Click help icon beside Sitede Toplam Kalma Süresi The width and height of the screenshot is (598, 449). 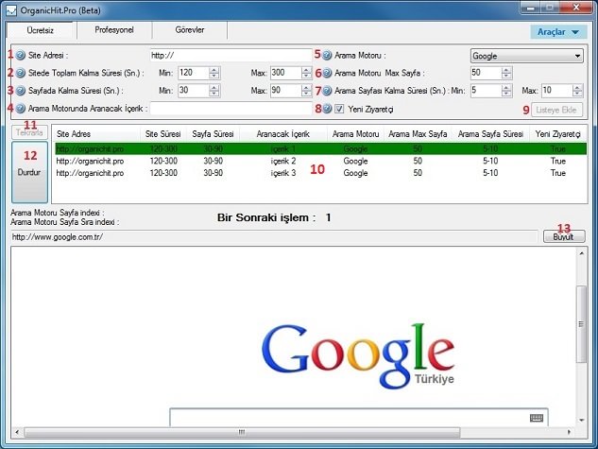pyautogui.click(x=20, y=73)
